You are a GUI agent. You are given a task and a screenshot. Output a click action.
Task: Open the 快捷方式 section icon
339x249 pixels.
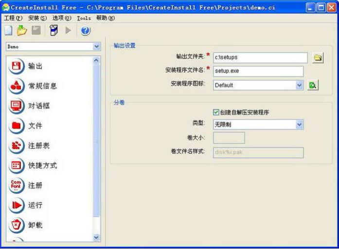[17, 166]
